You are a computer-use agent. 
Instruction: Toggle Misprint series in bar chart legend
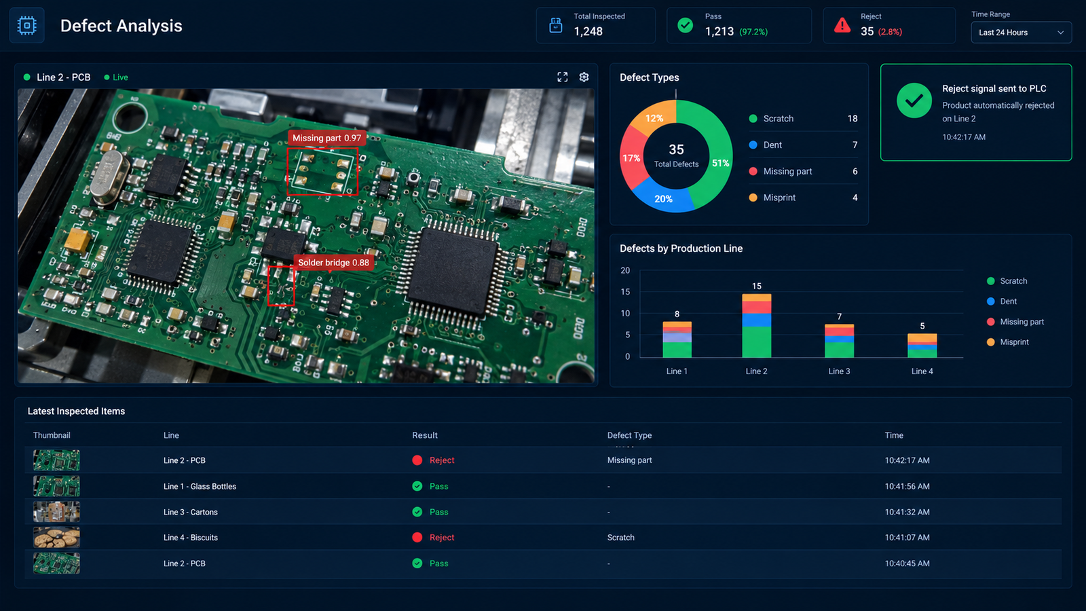click(x=1008, y=342)
